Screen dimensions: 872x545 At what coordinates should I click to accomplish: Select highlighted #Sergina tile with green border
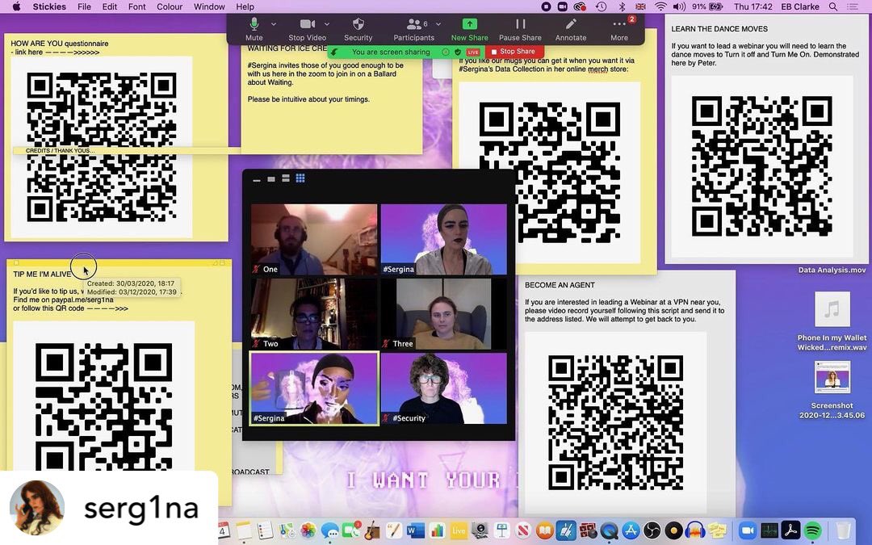[x=313, y=388]
